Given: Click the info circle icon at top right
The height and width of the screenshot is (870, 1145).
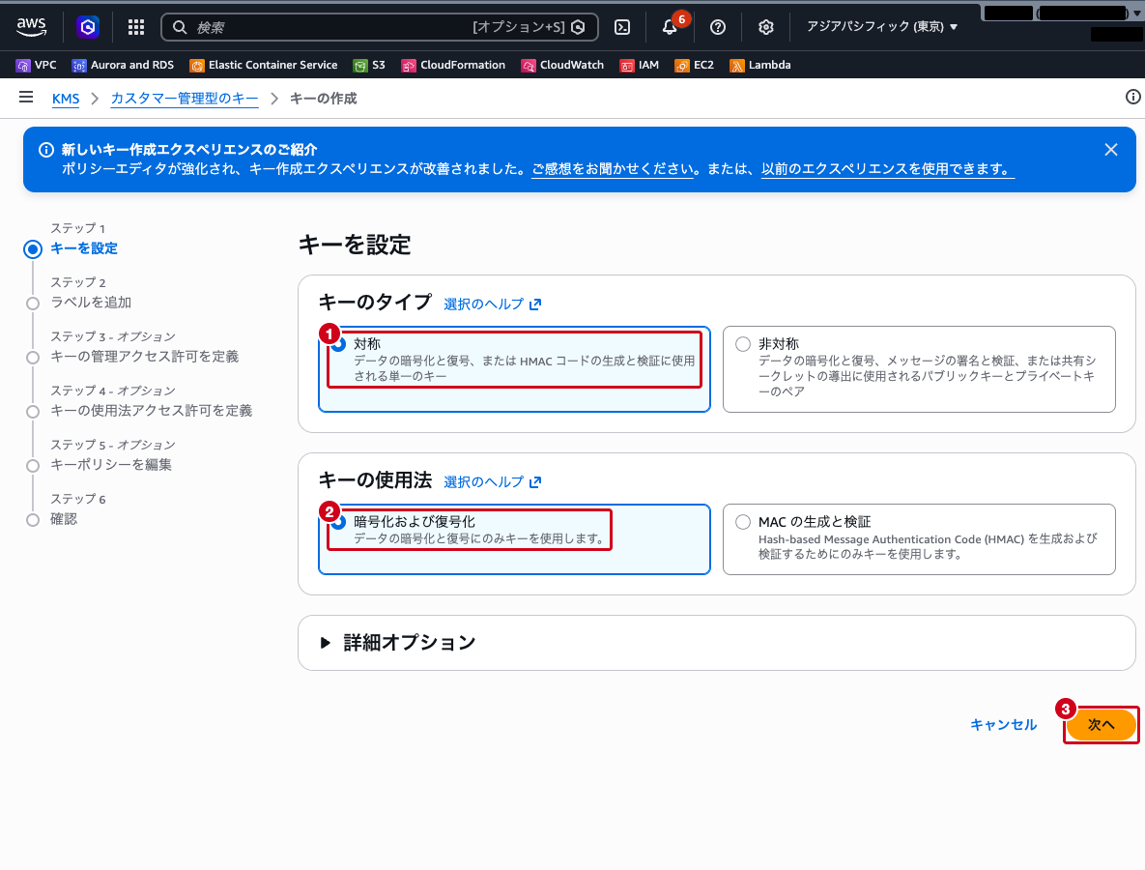Looking at the screenshot, I should [1132, 98].
